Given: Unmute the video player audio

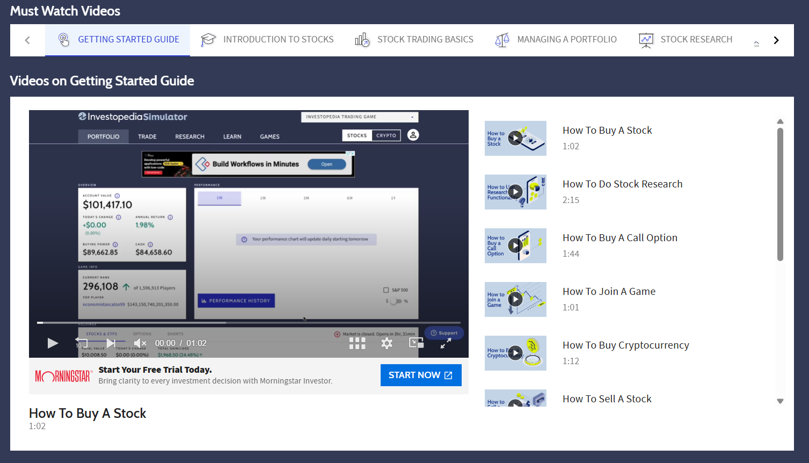Looking at the screenshot, I should (x=140, y=343).
